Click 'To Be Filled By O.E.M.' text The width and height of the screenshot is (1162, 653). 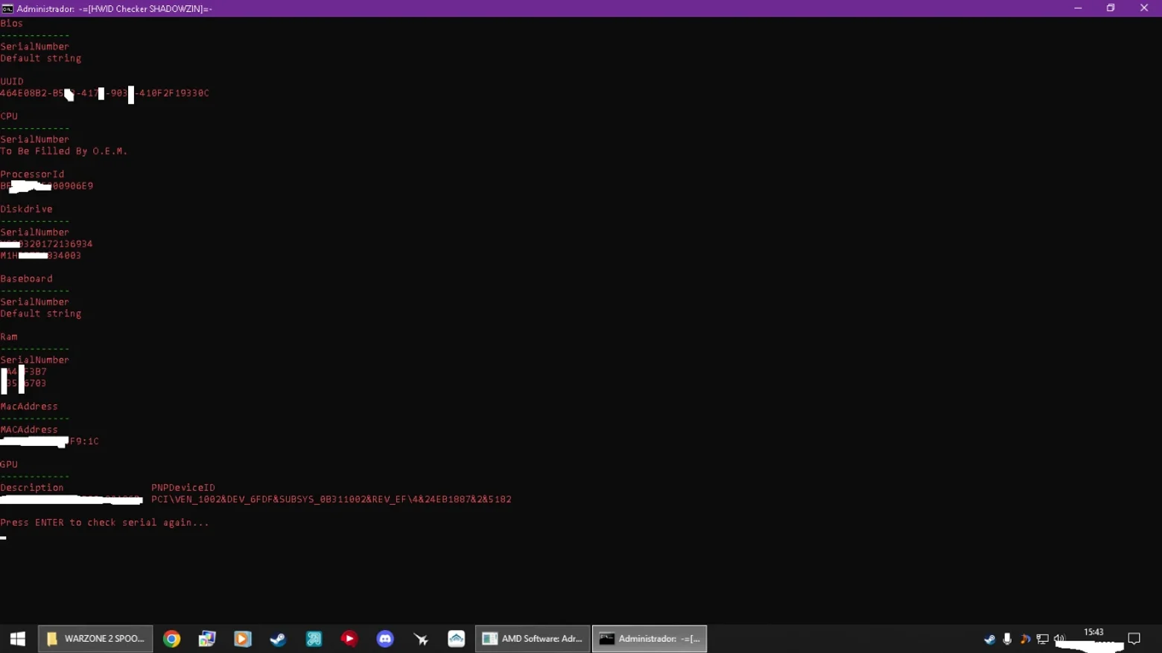tap(64, 151)
